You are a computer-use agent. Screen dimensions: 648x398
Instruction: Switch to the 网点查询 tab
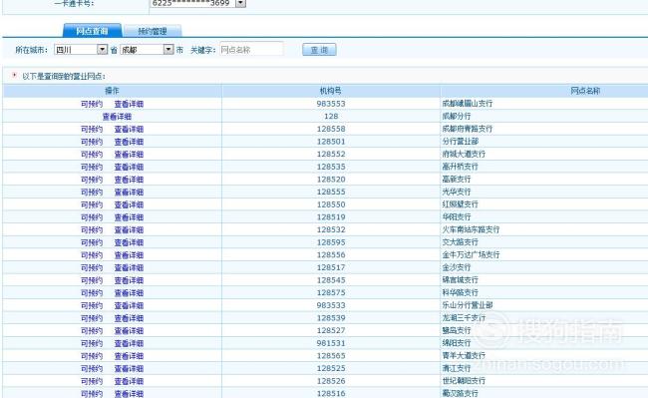pyautogui.click(x=92, y=31)
